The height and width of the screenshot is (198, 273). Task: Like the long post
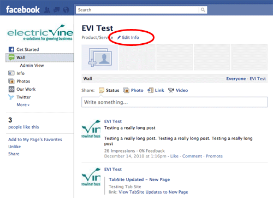[174, 156]
